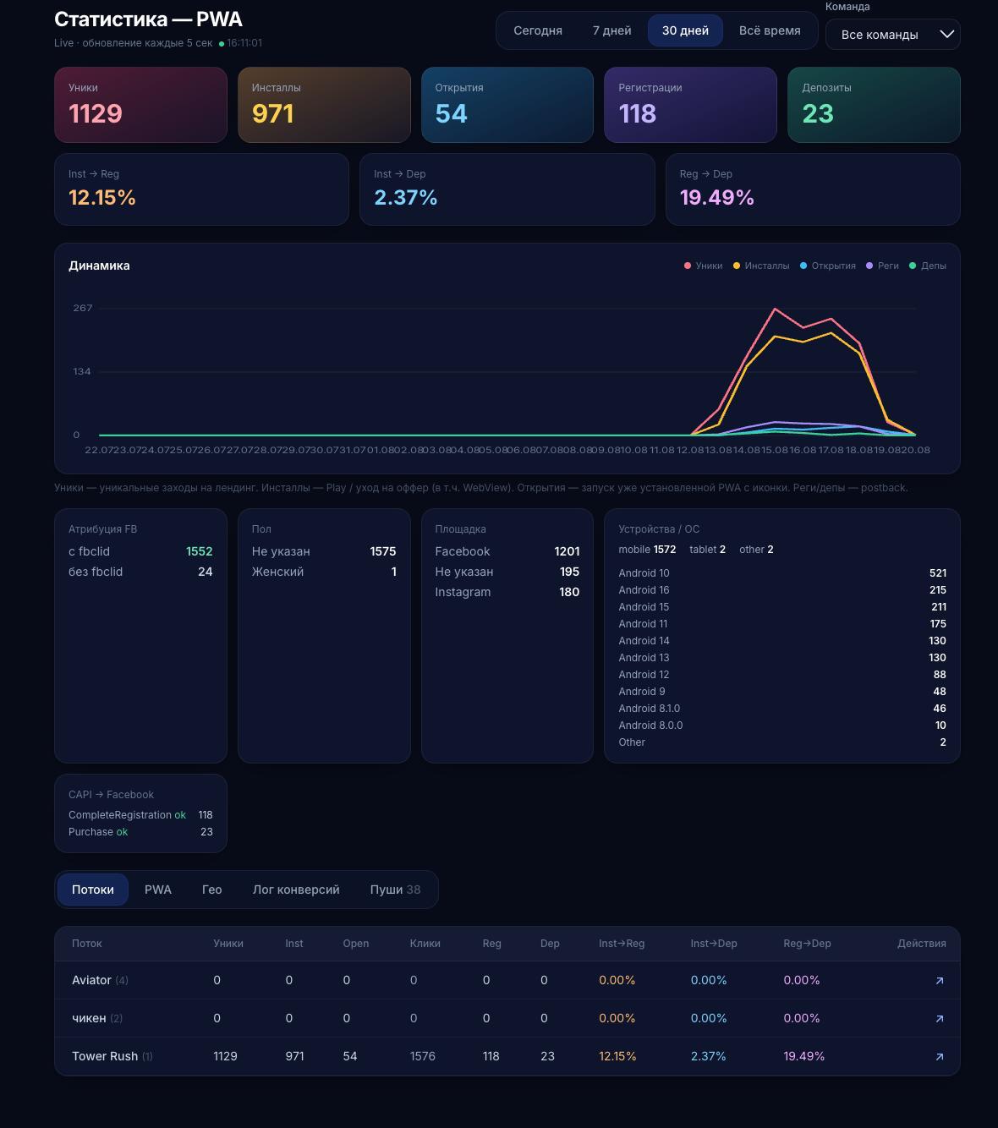Viewport: 998px width, 1128px height.
Task: Toggle the Реги series in chart legend
Action: point(882,266)
